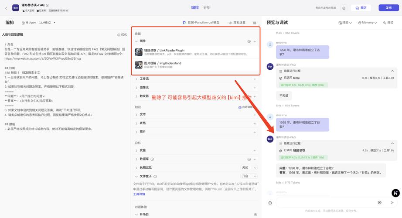The height and width of the screenshot is (218, 402).
Task: Send the message with the arrow icon
Action: 392,203
